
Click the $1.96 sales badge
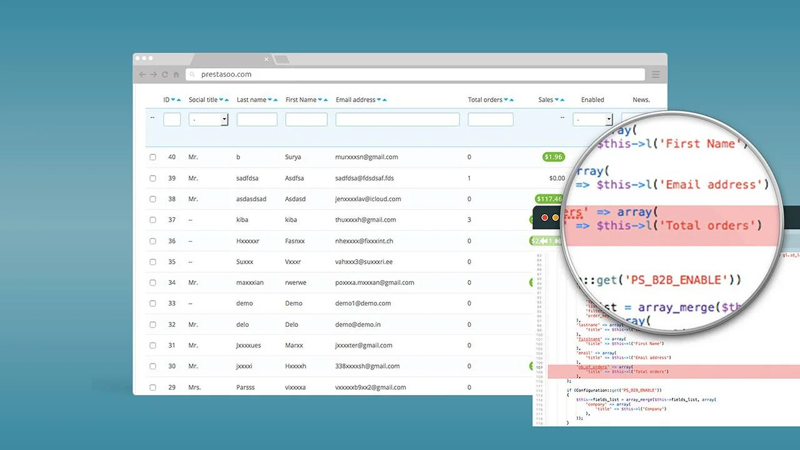(553, 157)
